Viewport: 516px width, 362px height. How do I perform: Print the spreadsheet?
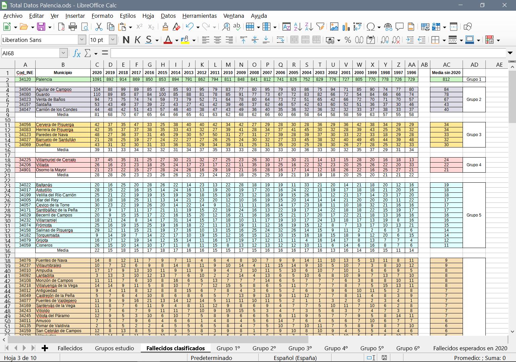pyautogui.click(x=73, y=27)
